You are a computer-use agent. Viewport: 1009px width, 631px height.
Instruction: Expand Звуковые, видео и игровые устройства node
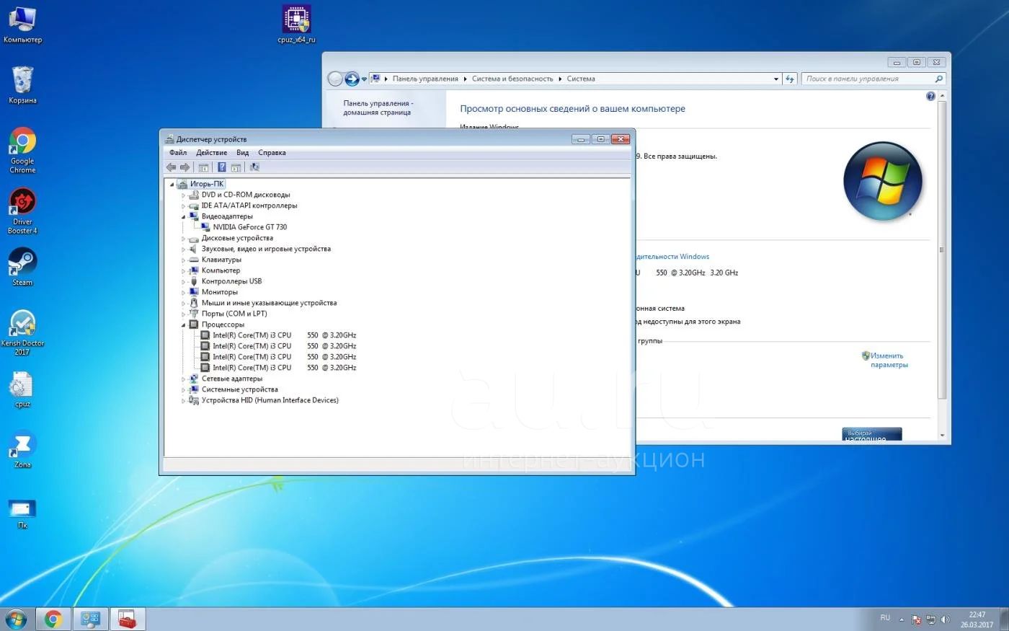[183, 250]
